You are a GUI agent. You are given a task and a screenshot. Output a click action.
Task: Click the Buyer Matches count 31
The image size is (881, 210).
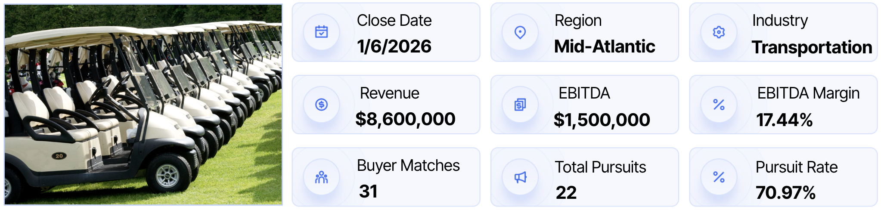(368, 191)
